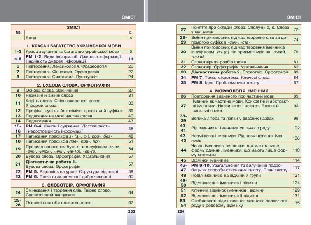Select 'РМ 8. Ідея. Проблематика тексту' row
The image size is (311, 225).
point(225,82)
